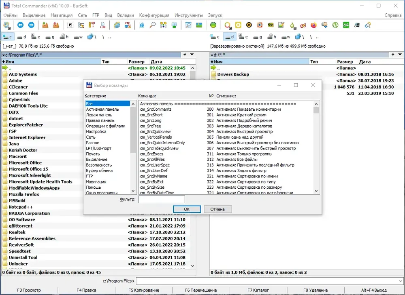Click the green uTorrent toolbar icon
The image size is (405, 295).
[335, 25]
